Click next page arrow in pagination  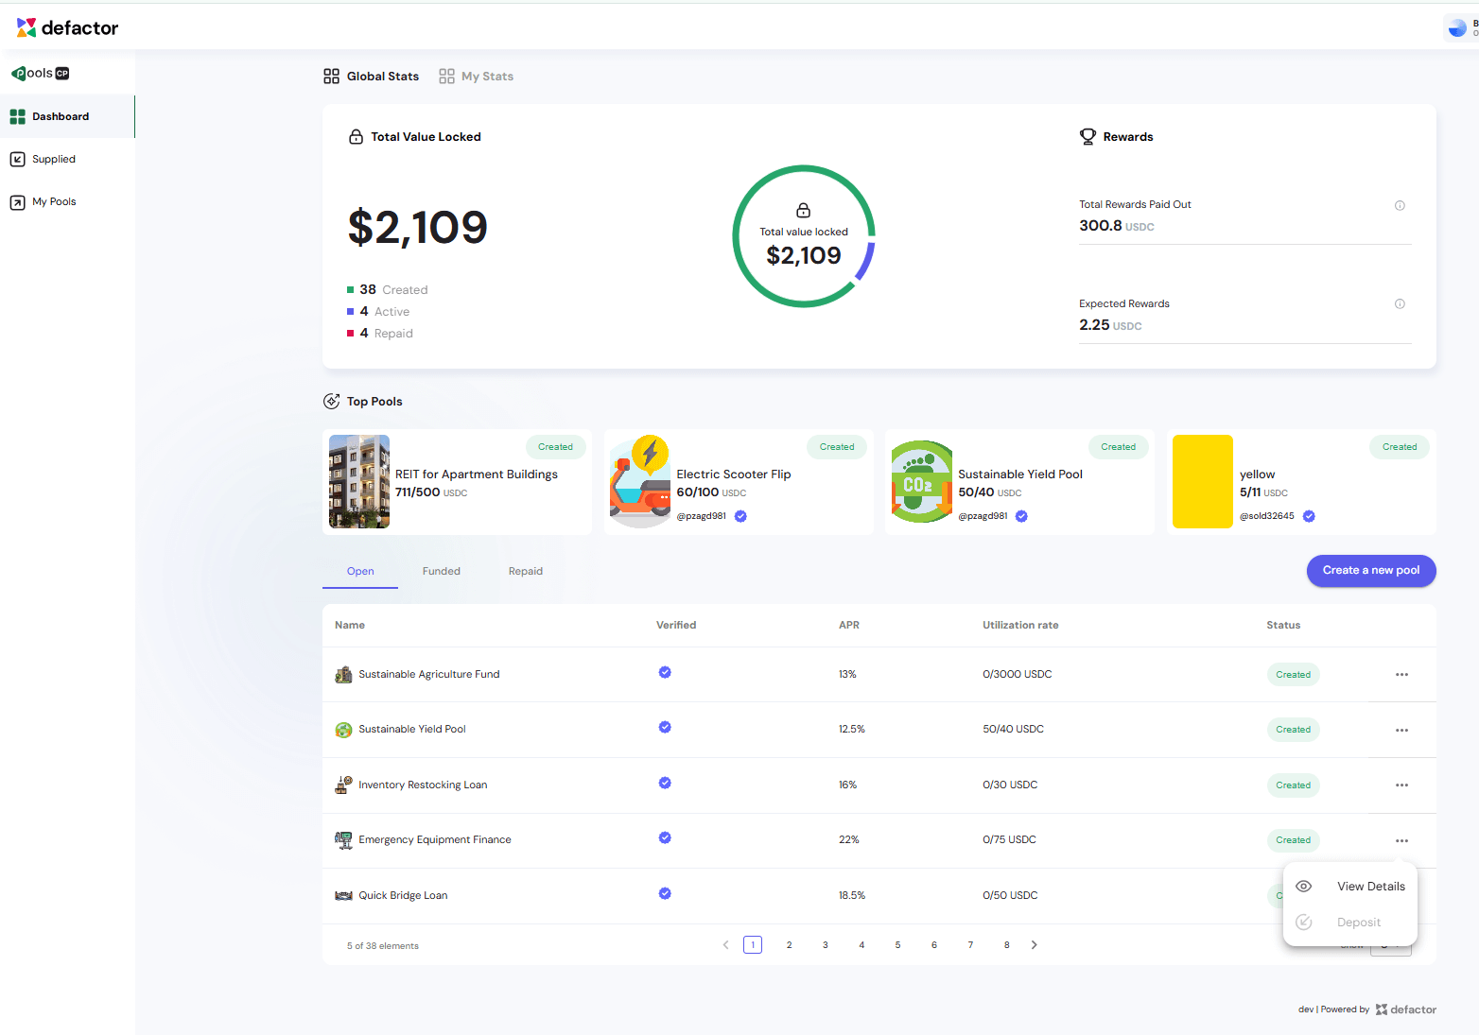click(1034, 945)
